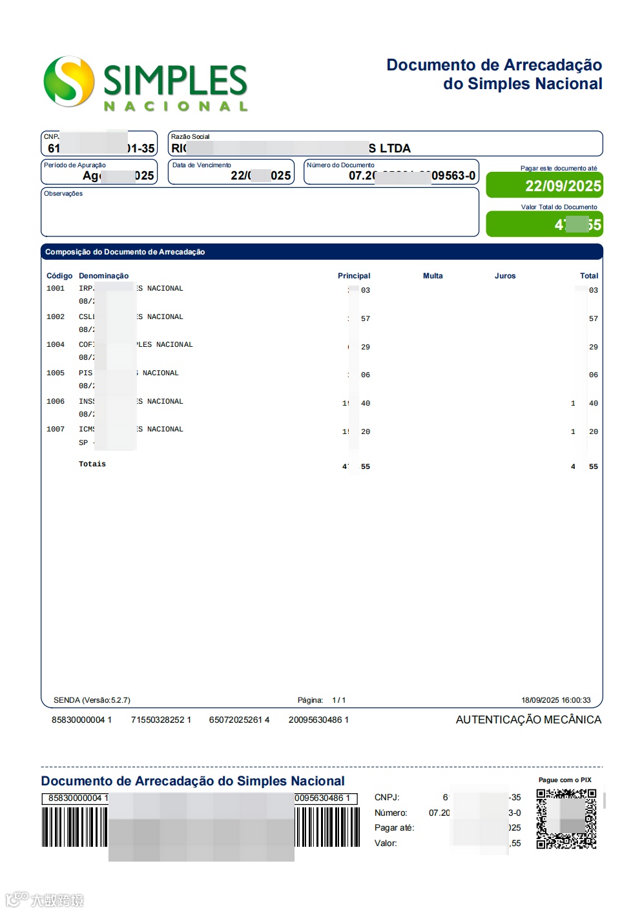This screenshot has width=642, height=912.
Task: Click the Multa column header
Action: [433, 276]
